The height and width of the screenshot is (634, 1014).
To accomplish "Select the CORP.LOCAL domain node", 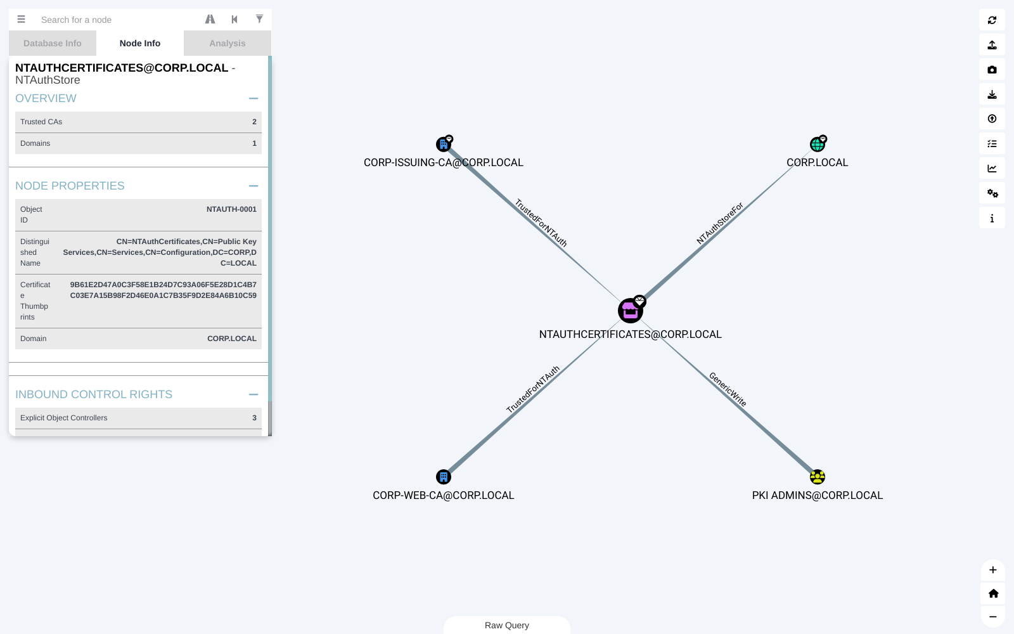I will click(818, 145).
